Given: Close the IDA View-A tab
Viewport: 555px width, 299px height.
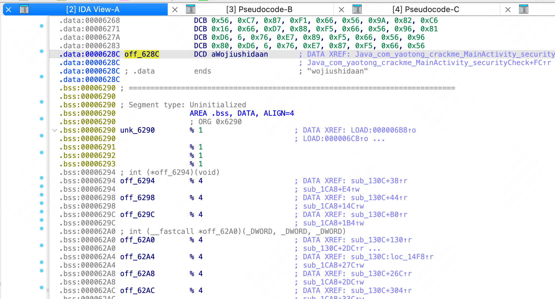Looking at the screenshot, I should [8, 10].
